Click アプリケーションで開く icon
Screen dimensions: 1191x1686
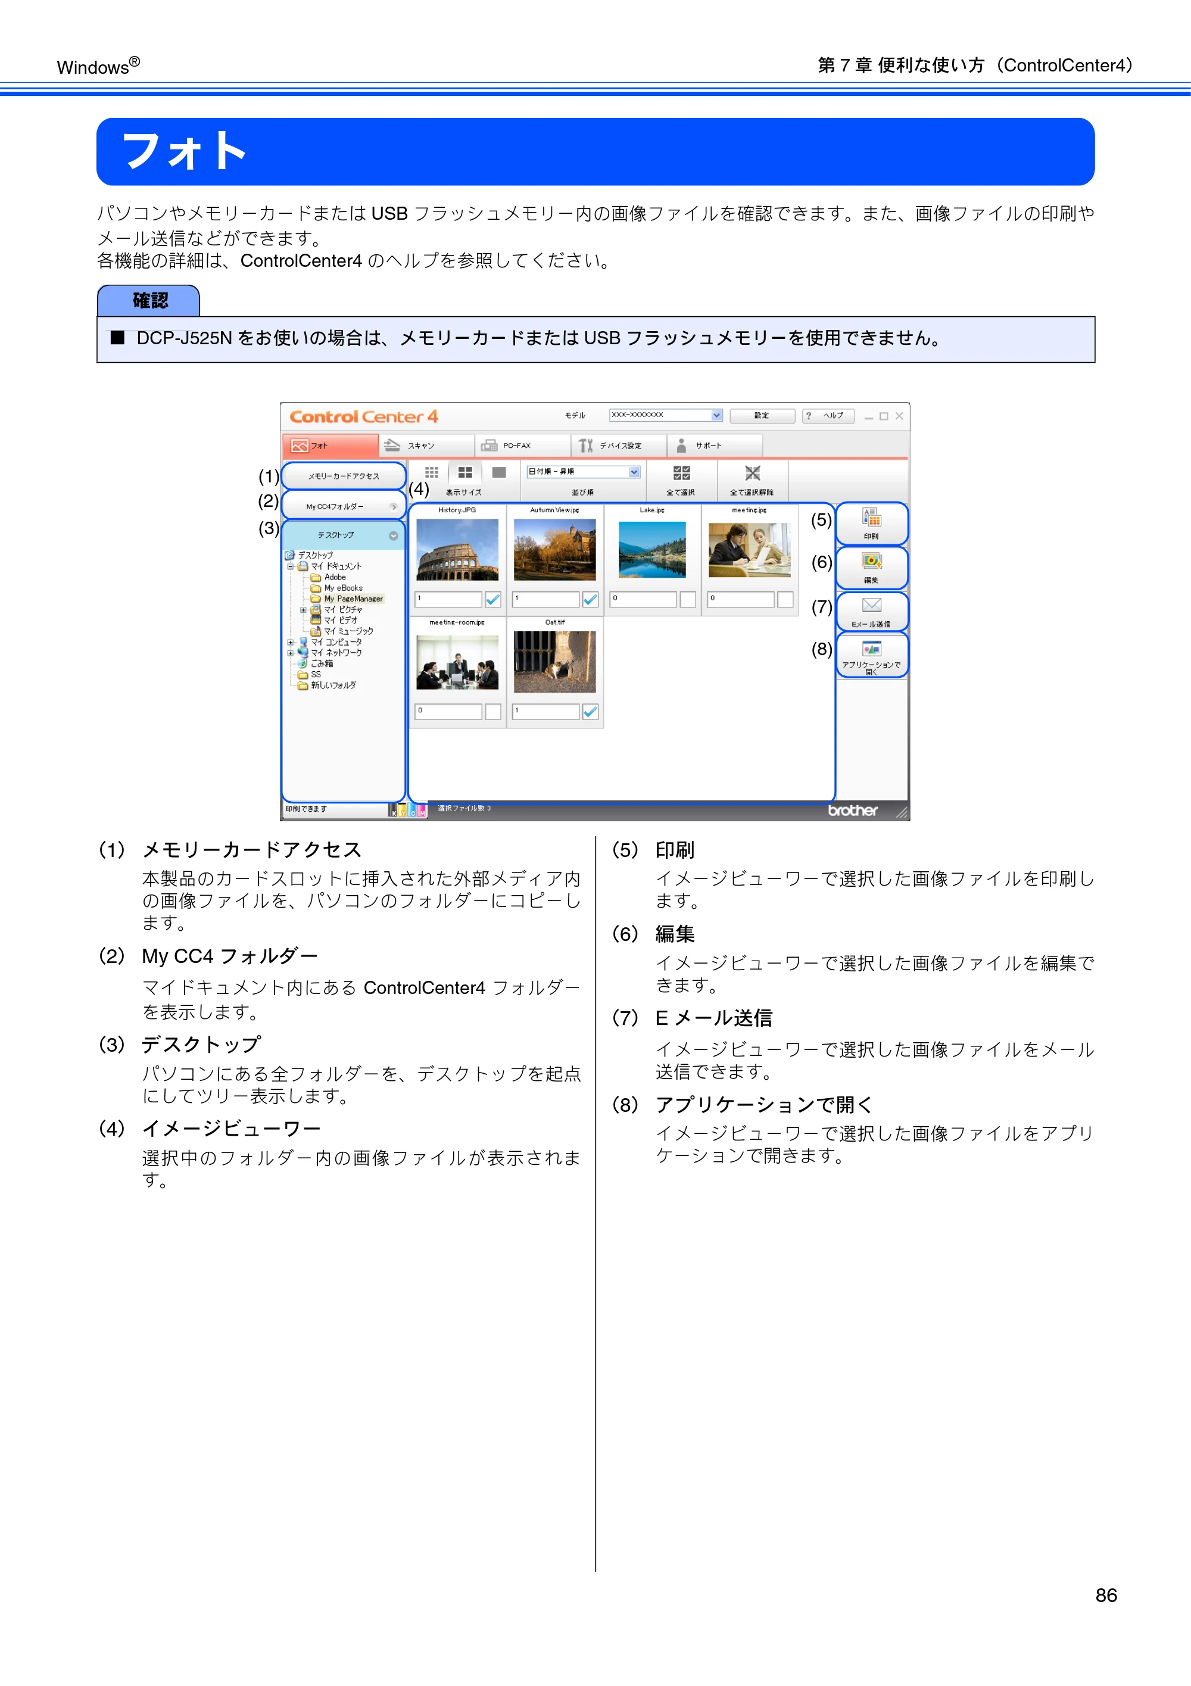(872, 649)
